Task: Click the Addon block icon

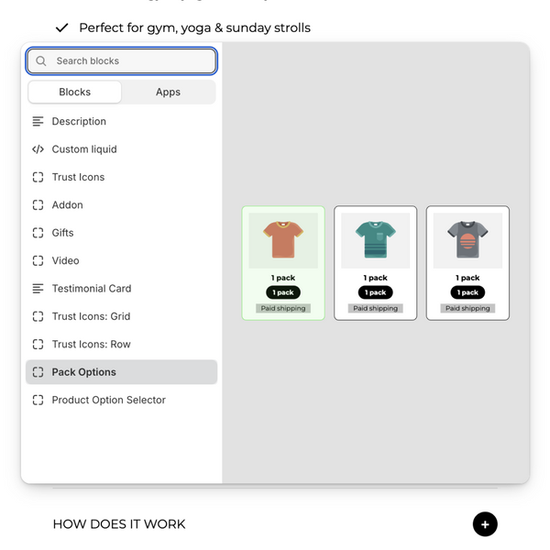Action: 38,205
